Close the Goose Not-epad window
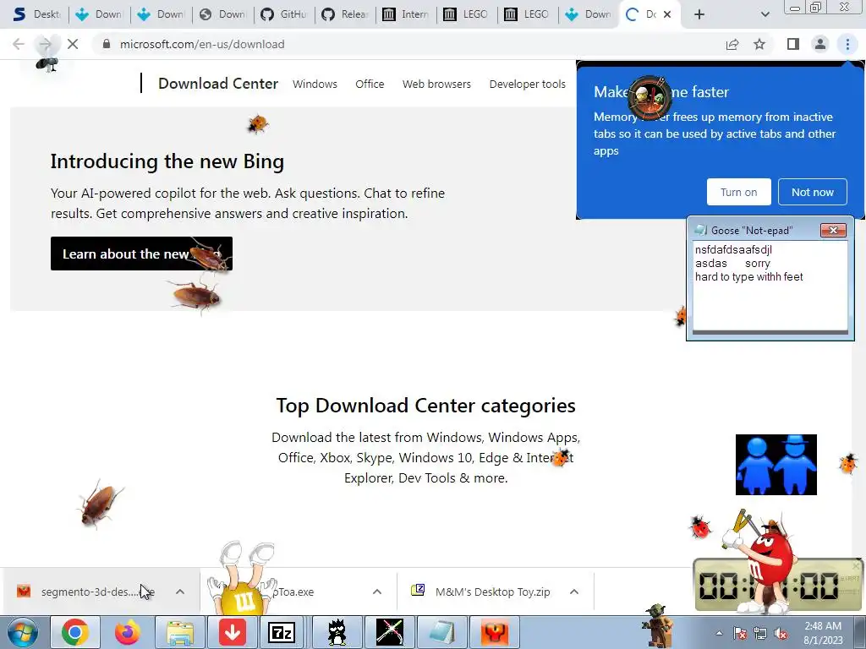 coord(833,230)
